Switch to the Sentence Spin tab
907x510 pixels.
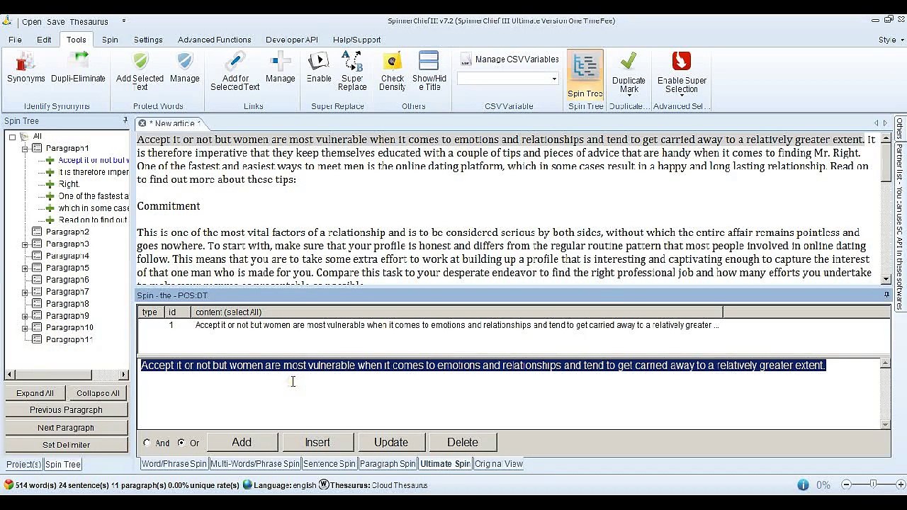pyautogui.click(x=329, y=464)
